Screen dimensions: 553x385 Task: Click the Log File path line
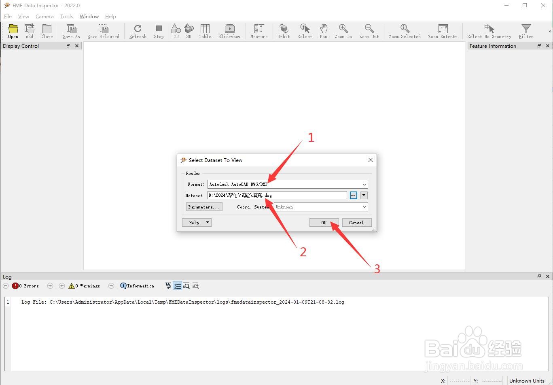[x=183, y=302]
